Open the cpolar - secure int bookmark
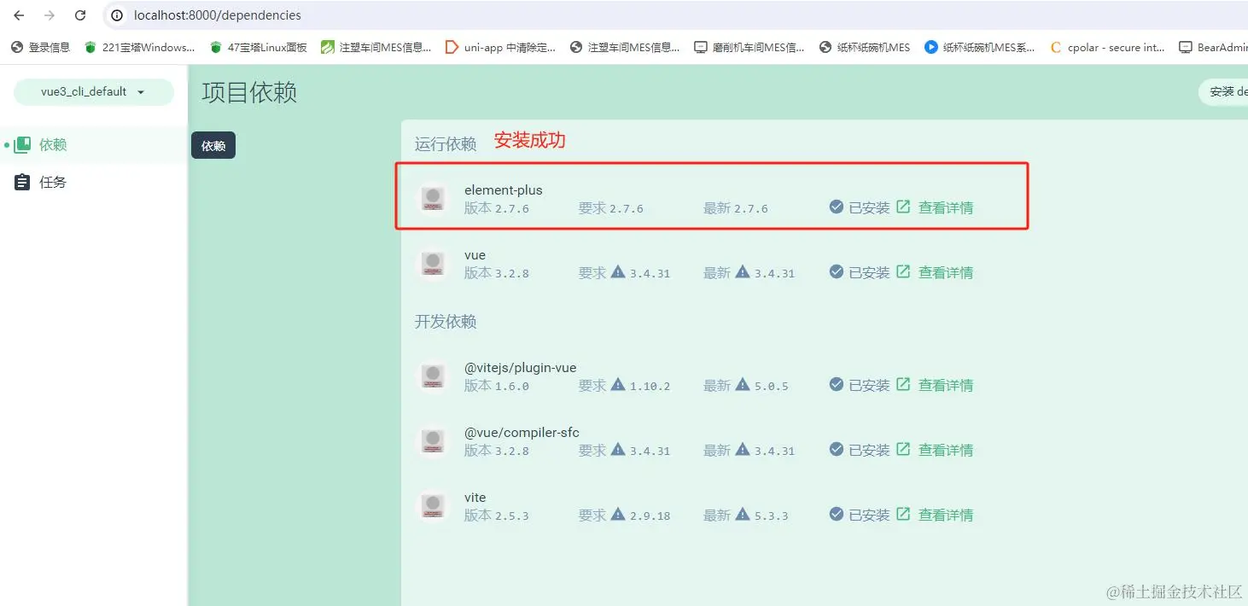1248x606 pixels. (1108, 48)
